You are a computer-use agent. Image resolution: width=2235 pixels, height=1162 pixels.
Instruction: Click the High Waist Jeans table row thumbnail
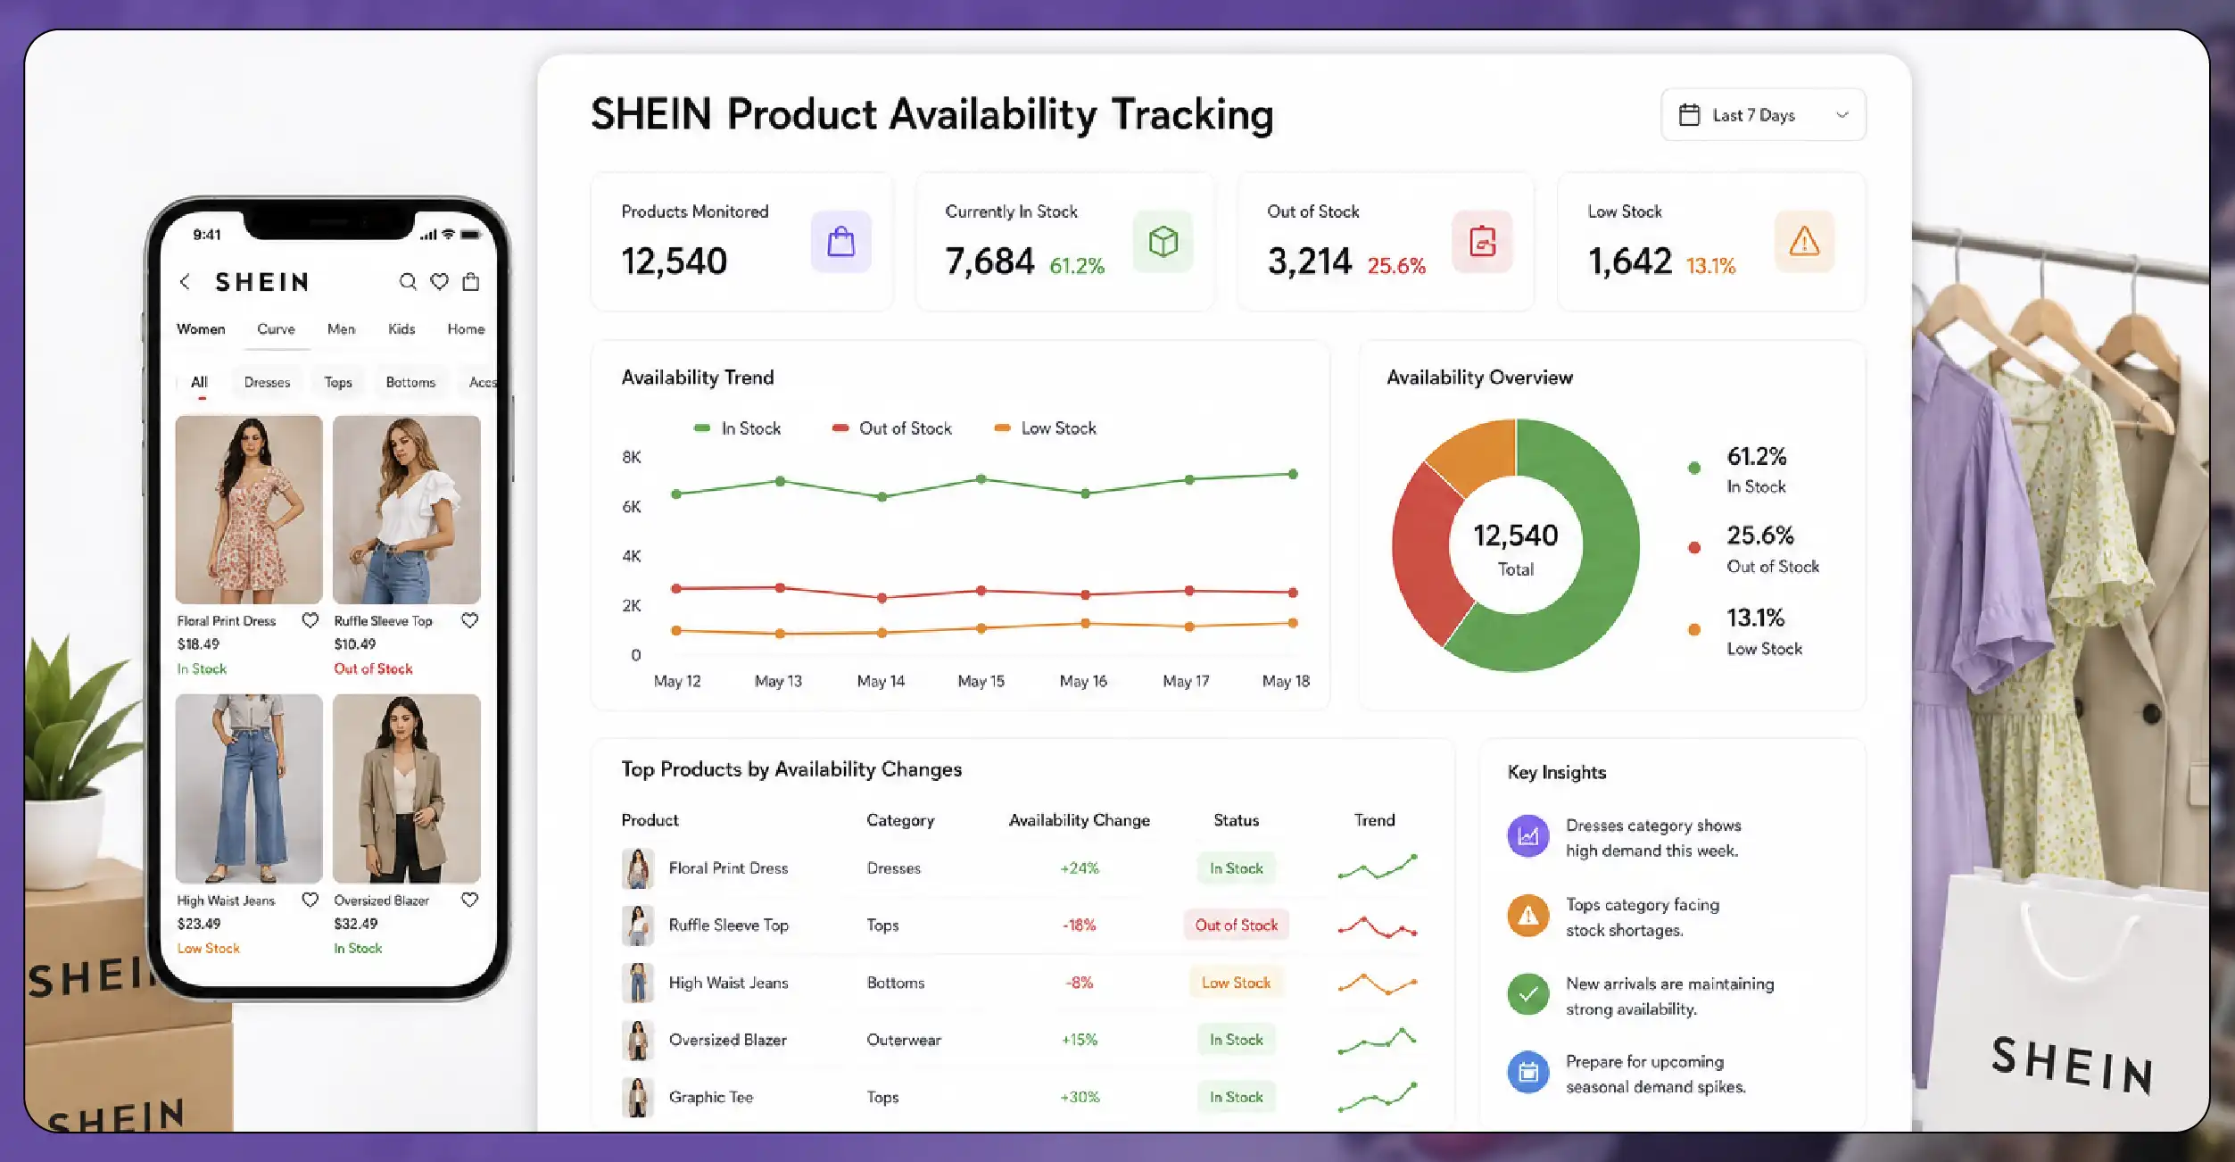tap(638, 983)
